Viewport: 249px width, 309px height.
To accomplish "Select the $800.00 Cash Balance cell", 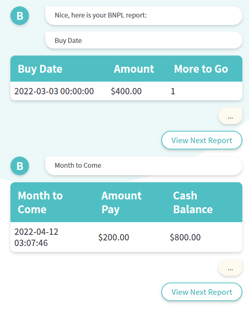I will pos(185,237).
